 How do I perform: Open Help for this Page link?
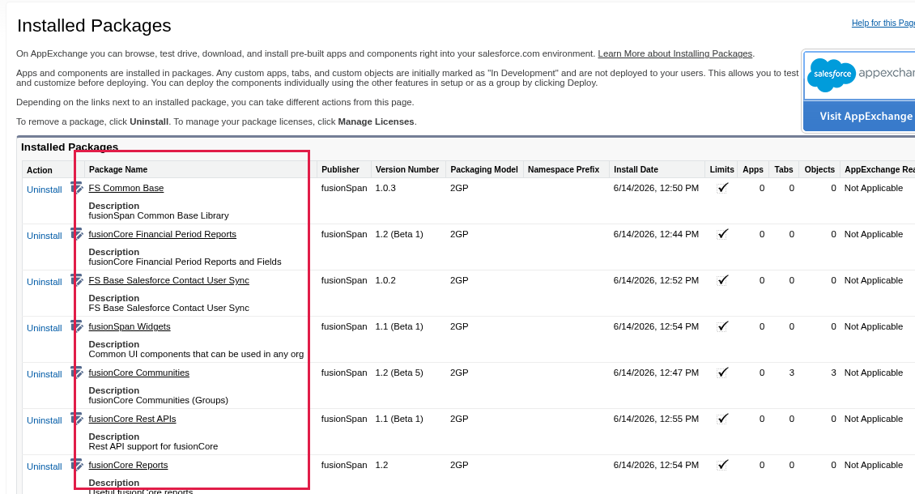coord(883,23)
